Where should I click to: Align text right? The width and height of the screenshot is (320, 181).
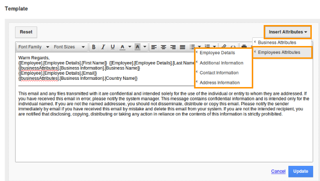point(173,47)
